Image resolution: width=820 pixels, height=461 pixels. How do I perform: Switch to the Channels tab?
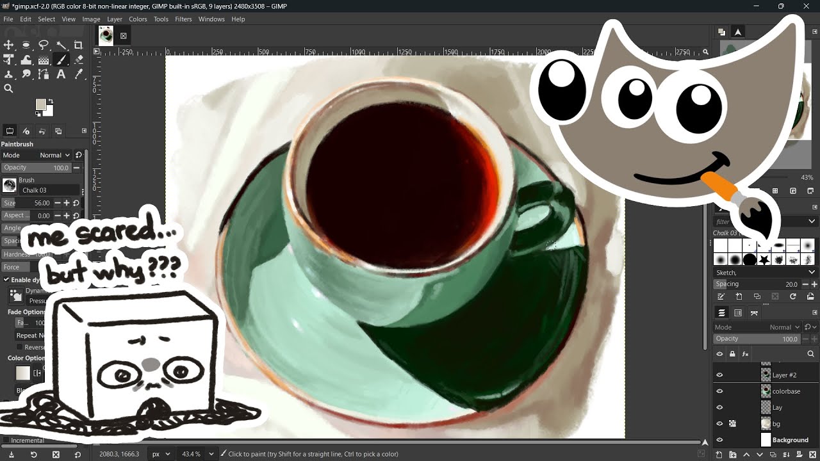pos(738,313)
